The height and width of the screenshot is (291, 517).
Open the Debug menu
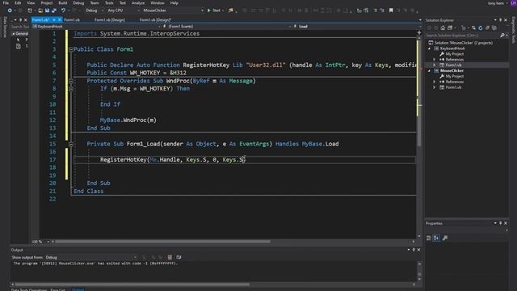click(x=78, y=3)
